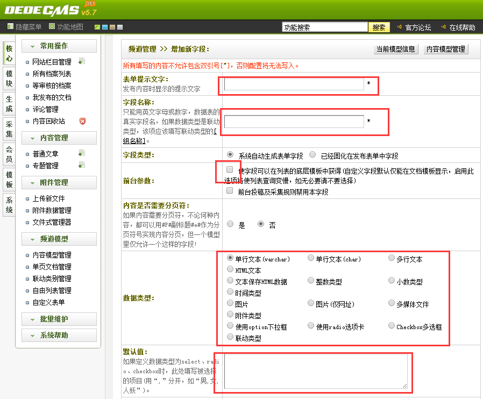
Task: Click the 表单提示文字 input field
Action: [x=294, y=84]
